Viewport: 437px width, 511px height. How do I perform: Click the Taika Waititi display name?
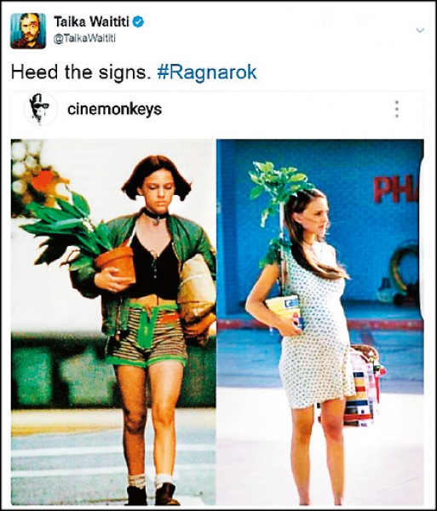(91, 22)
